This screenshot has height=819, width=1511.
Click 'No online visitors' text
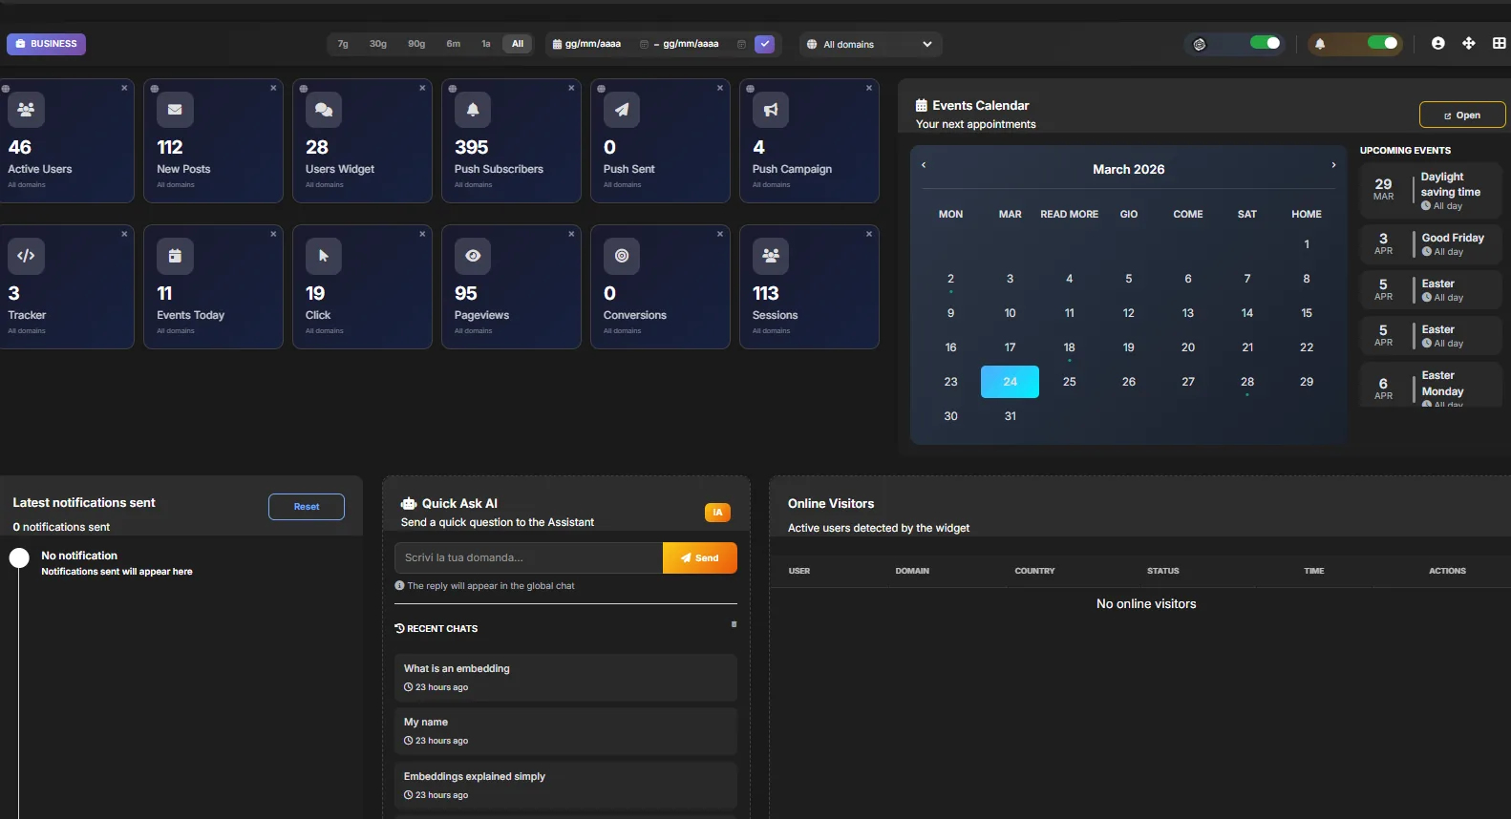tap(1146, 604)
